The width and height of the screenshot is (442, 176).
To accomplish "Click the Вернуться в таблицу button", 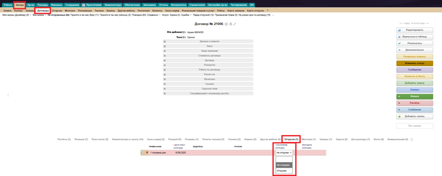I will [414, 37].
